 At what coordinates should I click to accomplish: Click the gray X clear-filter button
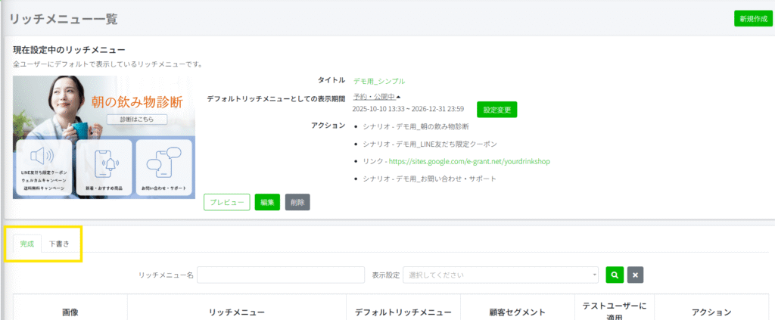tap(635, 275)
